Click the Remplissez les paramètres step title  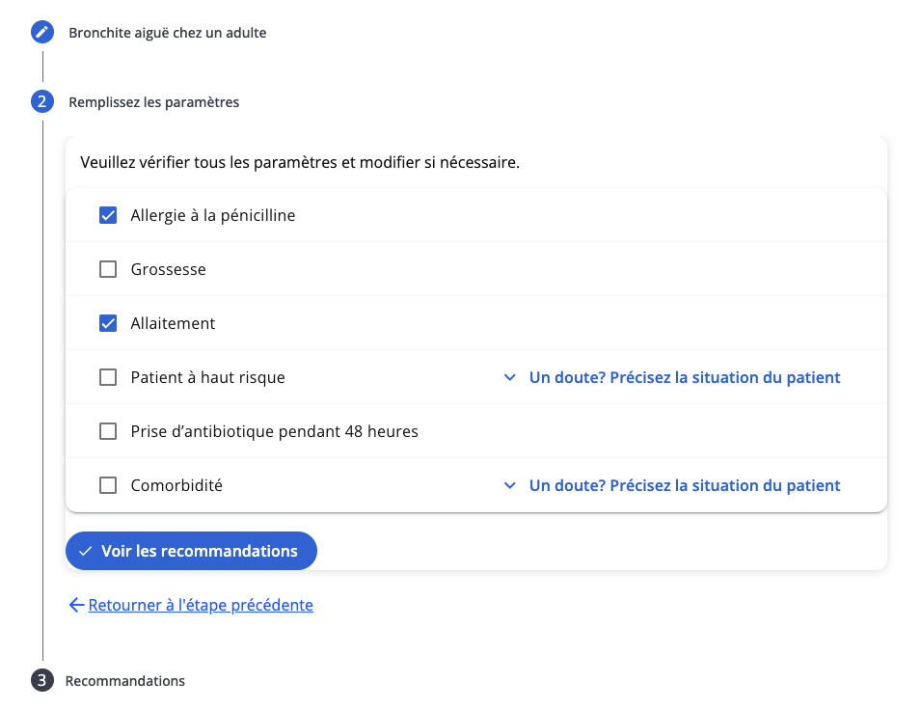(154, 101)
